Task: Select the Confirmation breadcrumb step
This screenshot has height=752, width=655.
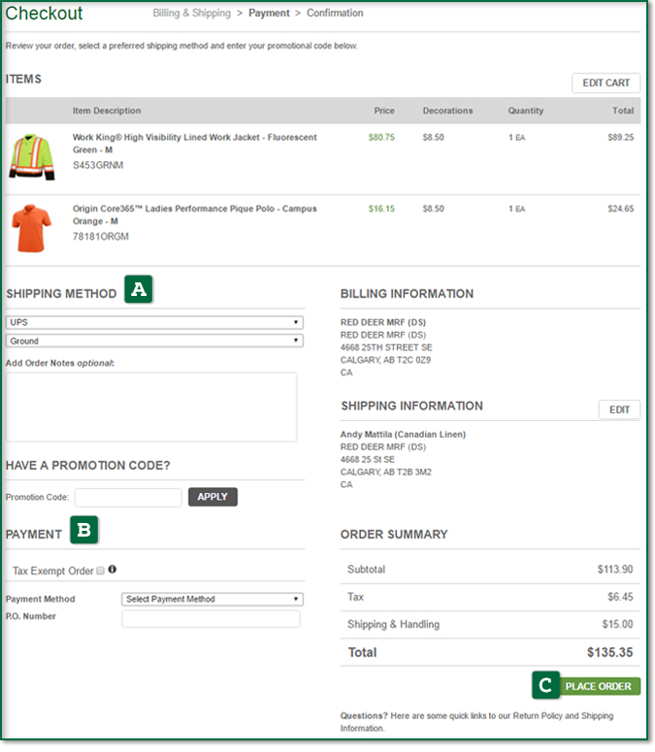Action: point(335,14)
